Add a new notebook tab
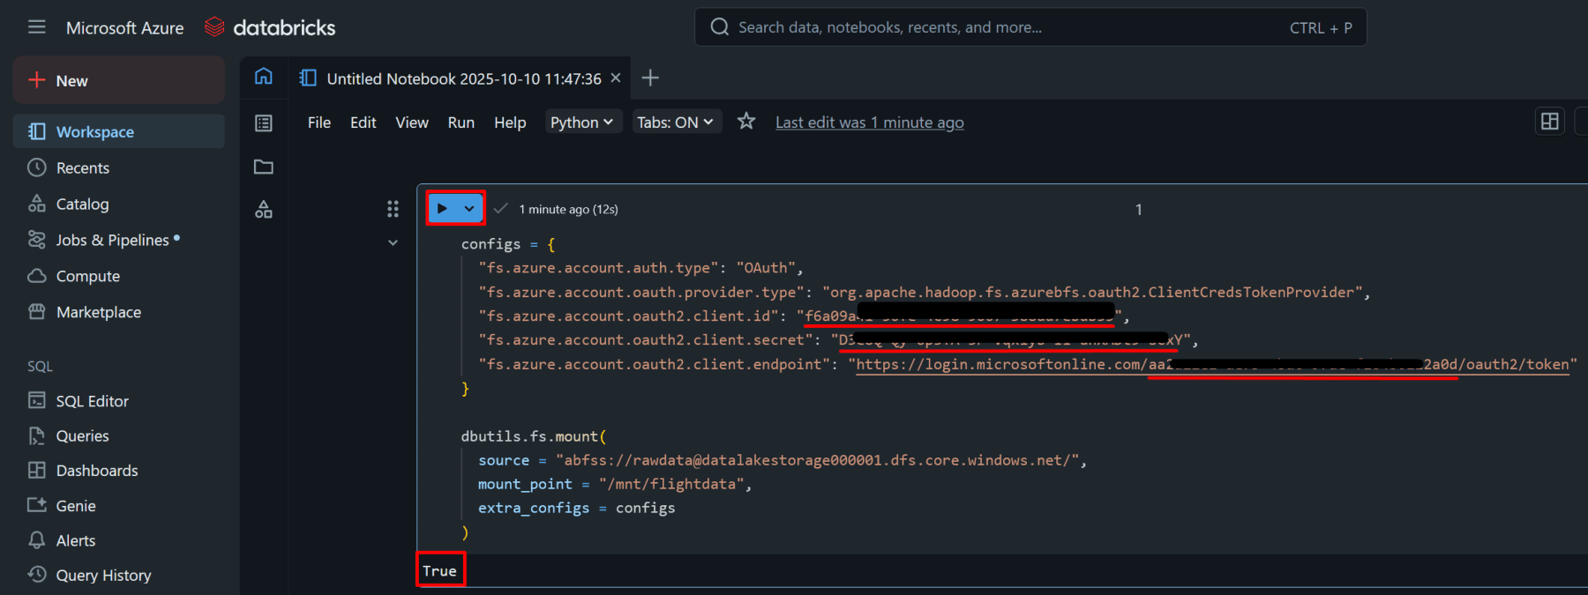Viewport: 1588px width, 595px height. click(x=650, y=78)
